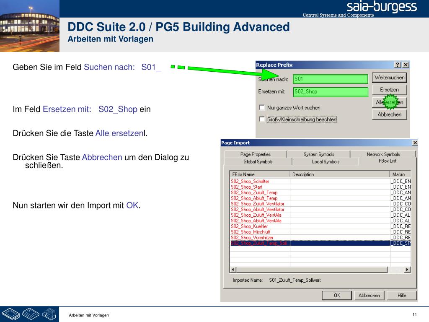This screenshot has width=429, height=322.
Task: Switch to the Page Properties tab
Action: [255, 154]
